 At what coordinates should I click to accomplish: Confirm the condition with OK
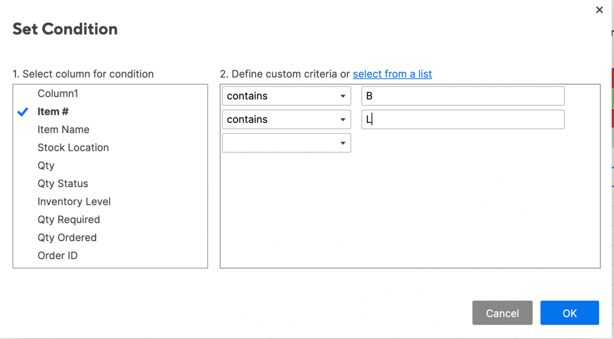tap(570, 313)
